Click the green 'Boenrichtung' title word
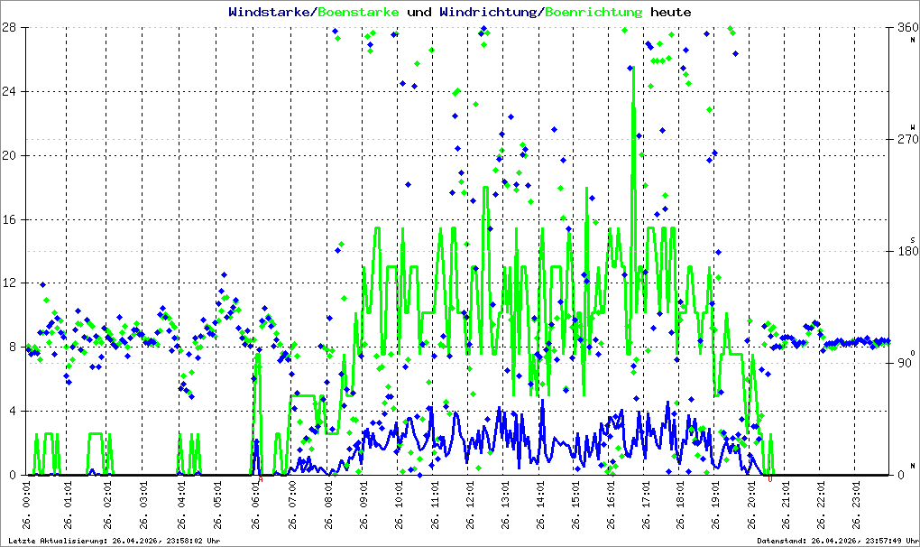 click(x=593, y=12)
